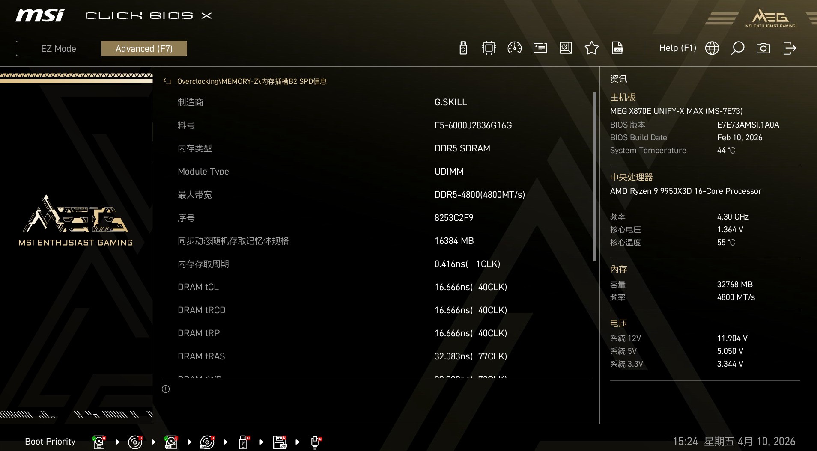Select the CPU hardware info icon
This screenshot has height=451, width=817.
(489, 48)
